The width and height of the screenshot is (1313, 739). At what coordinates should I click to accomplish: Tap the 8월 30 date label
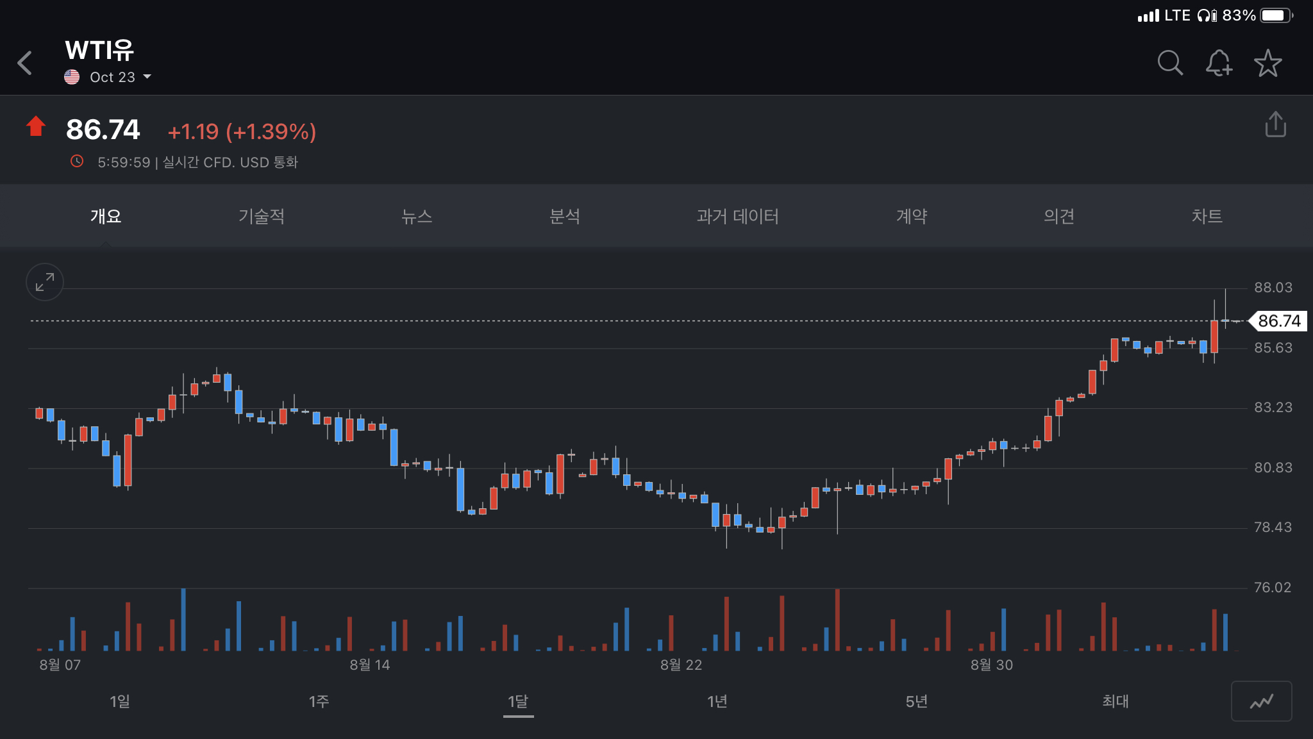[x=992, y=665]
